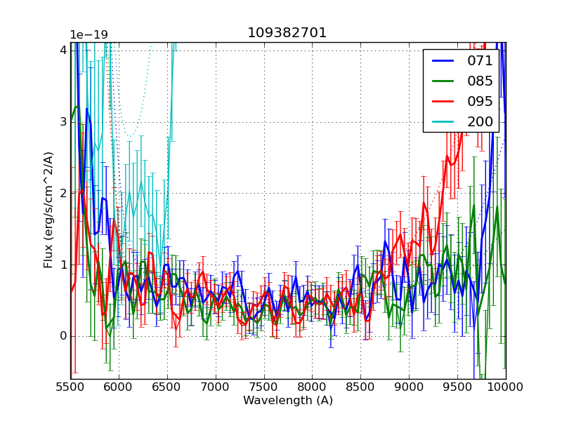Select the 0 y-axis tick label
The width and height of the screenshot is (562, 421).
[x=63, y=336]
